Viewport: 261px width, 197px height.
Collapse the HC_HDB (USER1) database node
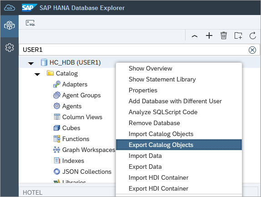[x=31, y=63]
